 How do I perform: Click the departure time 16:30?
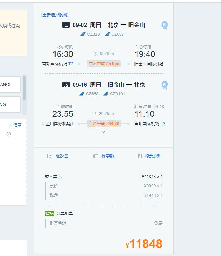63,54
